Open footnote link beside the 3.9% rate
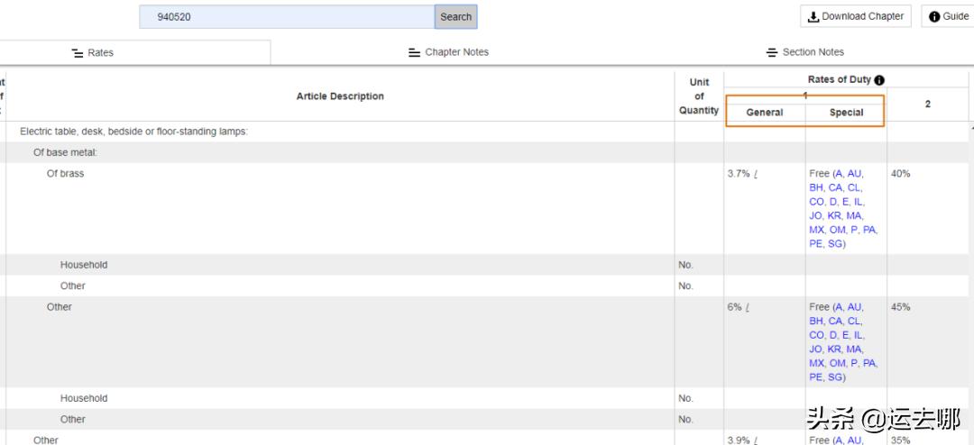This screenshot has width=974, height=445. point(756,440)
